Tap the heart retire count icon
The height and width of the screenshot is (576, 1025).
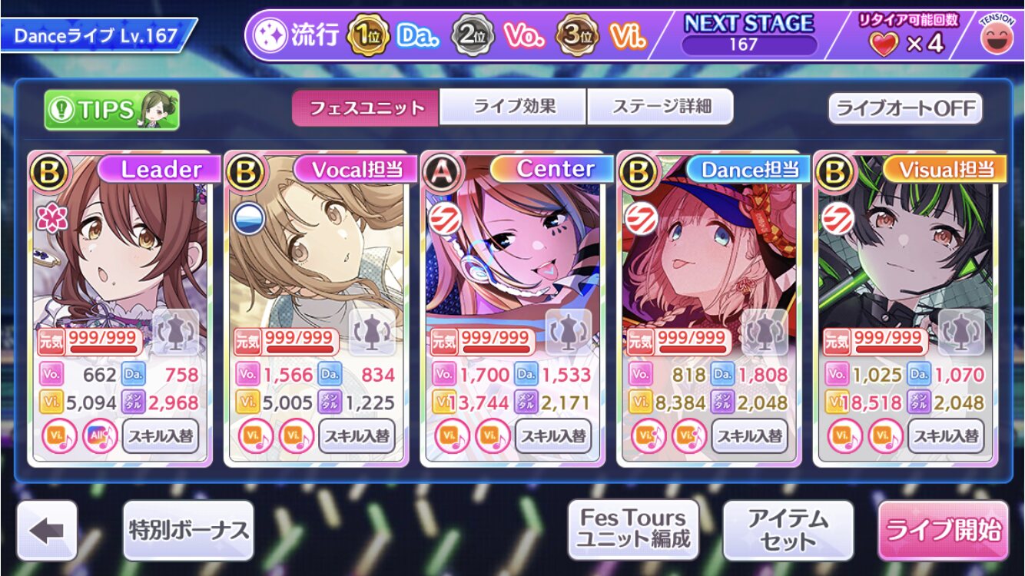884,44
